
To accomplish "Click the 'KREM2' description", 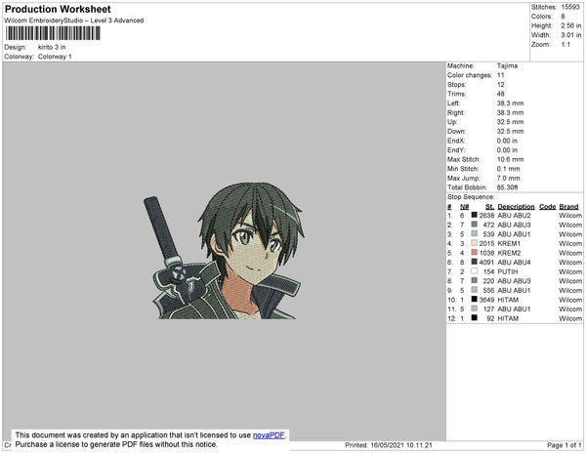I will (509, 253).
